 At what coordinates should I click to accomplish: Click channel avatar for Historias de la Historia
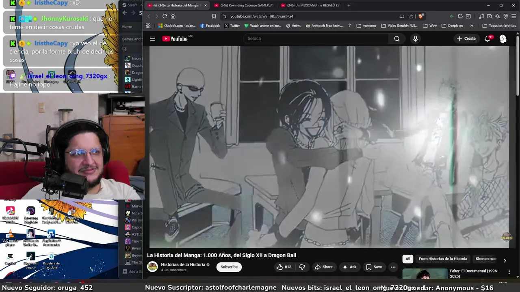click(152, 266)
